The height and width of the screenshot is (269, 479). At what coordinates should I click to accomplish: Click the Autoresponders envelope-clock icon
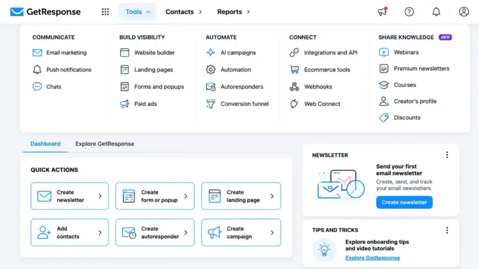pos(210,86)
